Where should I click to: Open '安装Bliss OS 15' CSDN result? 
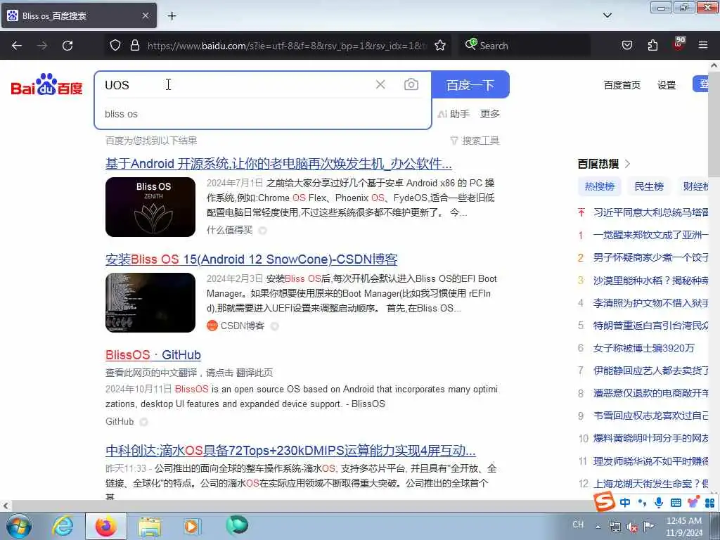click(x=251, y=259)
